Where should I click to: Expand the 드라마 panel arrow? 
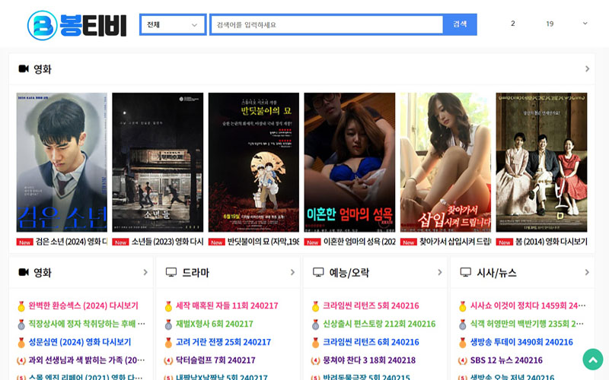pyautogui.click(x=292, y=272)
